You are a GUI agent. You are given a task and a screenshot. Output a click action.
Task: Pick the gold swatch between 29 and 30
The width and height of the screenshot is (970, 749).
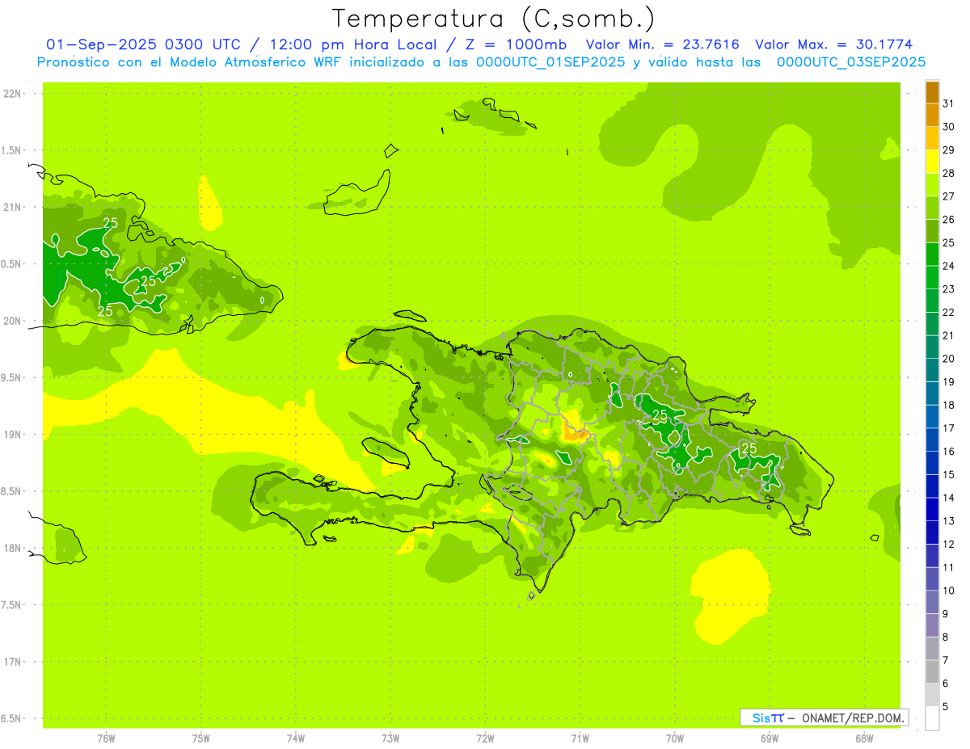click(932, 139)
